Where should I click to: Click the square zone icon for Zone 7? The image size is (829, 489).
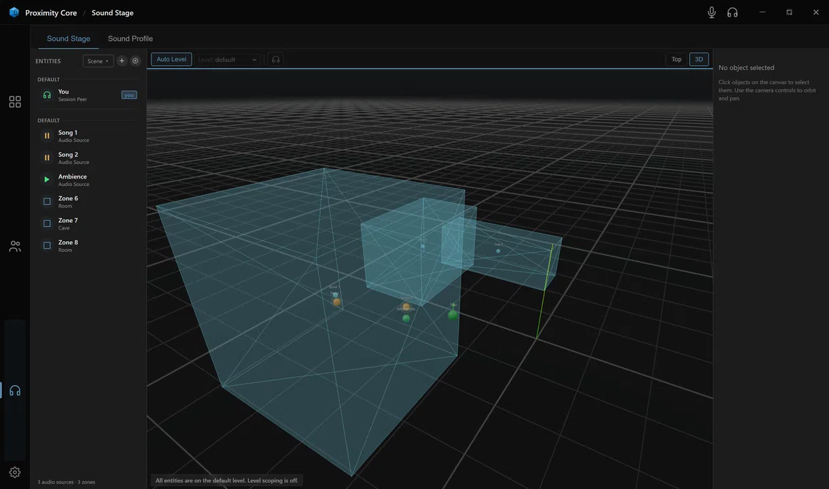[47, 223]
